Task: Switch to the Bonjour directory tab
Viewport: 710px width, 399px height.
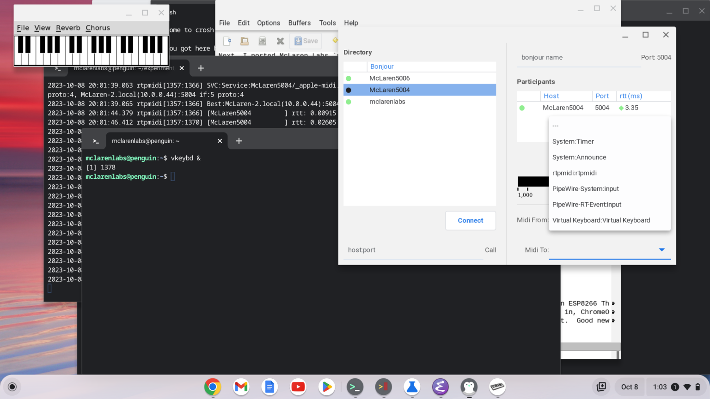Action: pyautogui.click(x=382, y=66)
